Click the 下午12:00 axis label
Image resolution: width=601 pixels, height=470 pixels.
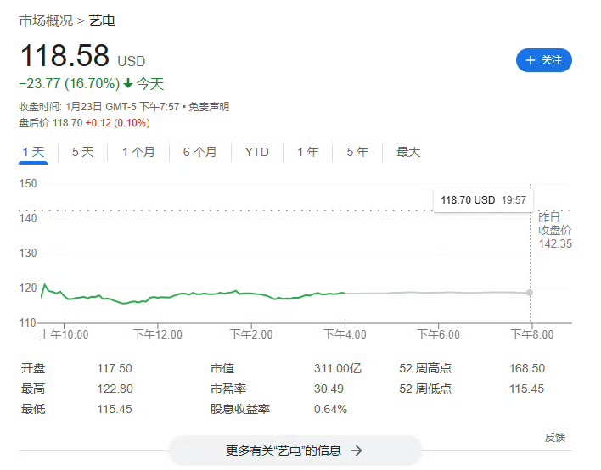158,334
